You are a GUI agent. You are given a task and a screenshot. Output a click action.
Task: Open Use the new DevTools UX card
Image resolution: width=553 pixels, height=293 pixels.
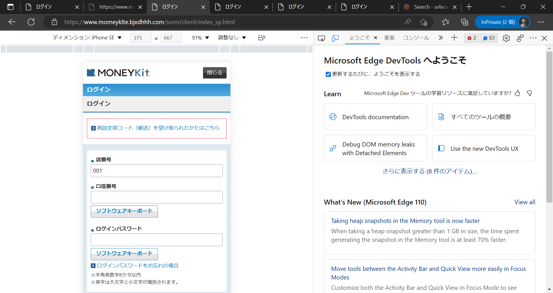click(x=484, y=148)
